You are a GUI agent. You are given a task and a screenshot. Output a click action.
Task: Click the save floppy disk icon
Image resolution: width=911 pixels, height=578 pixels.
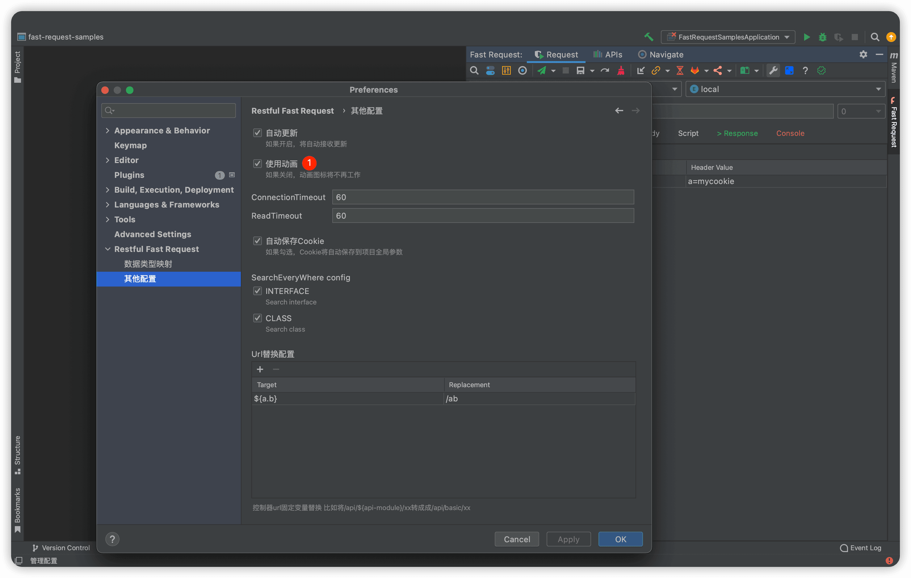[581, 70]
